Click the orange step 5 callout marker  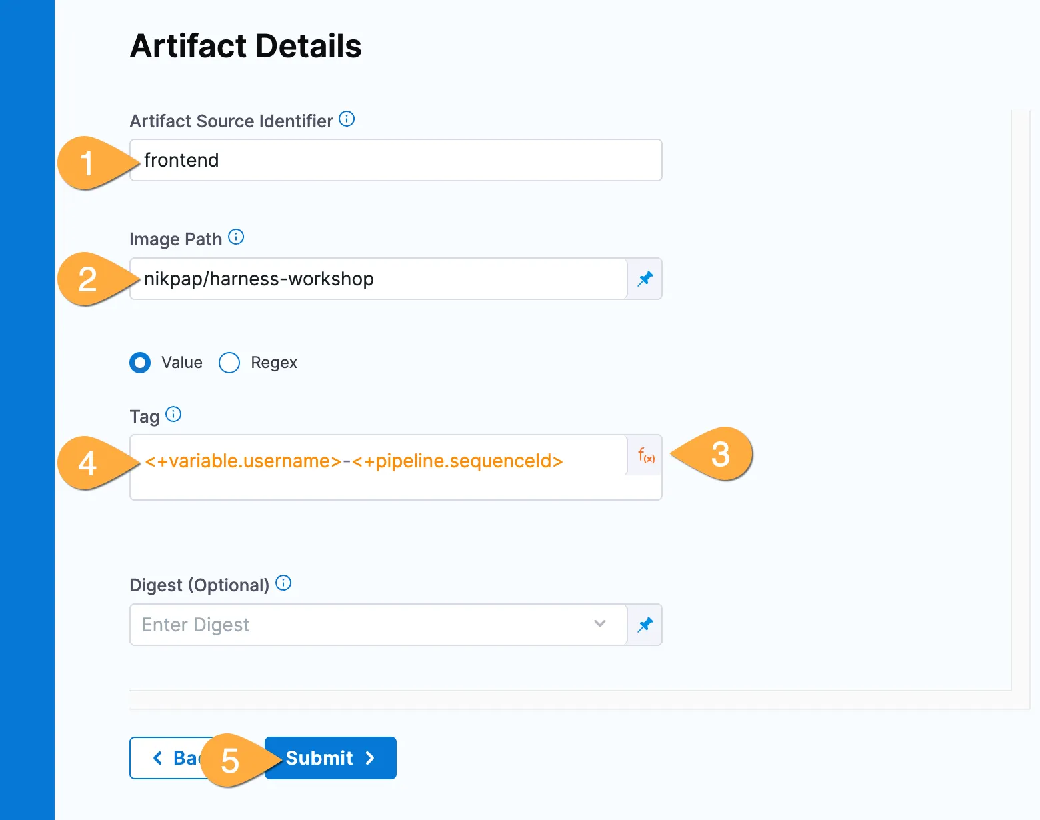pos(230,761)
